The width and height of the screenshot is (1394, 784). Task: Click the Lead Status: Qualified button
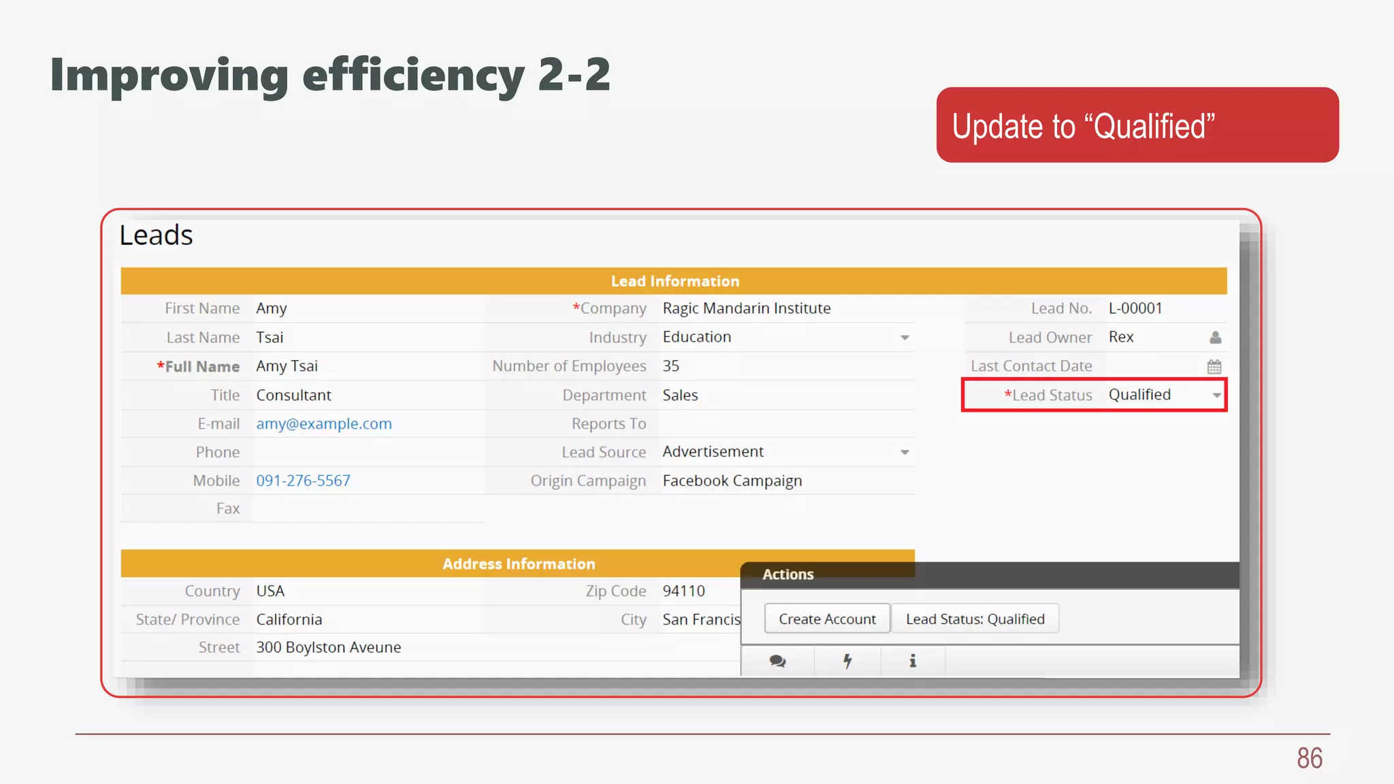pos(975,619)
